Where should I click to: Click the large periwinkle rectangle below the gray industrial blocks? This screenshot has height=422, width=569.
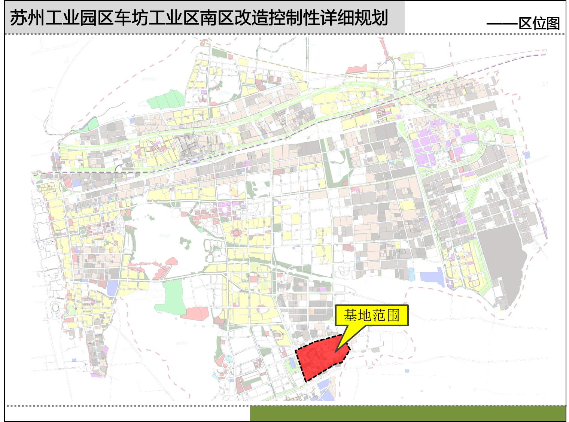click(x=432, y=278)
